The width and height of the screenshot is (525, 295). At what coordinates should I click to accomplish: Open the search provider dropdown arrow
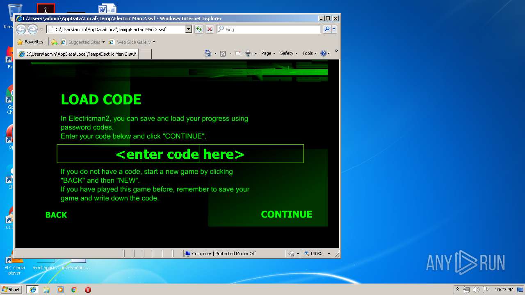(334, 29)
